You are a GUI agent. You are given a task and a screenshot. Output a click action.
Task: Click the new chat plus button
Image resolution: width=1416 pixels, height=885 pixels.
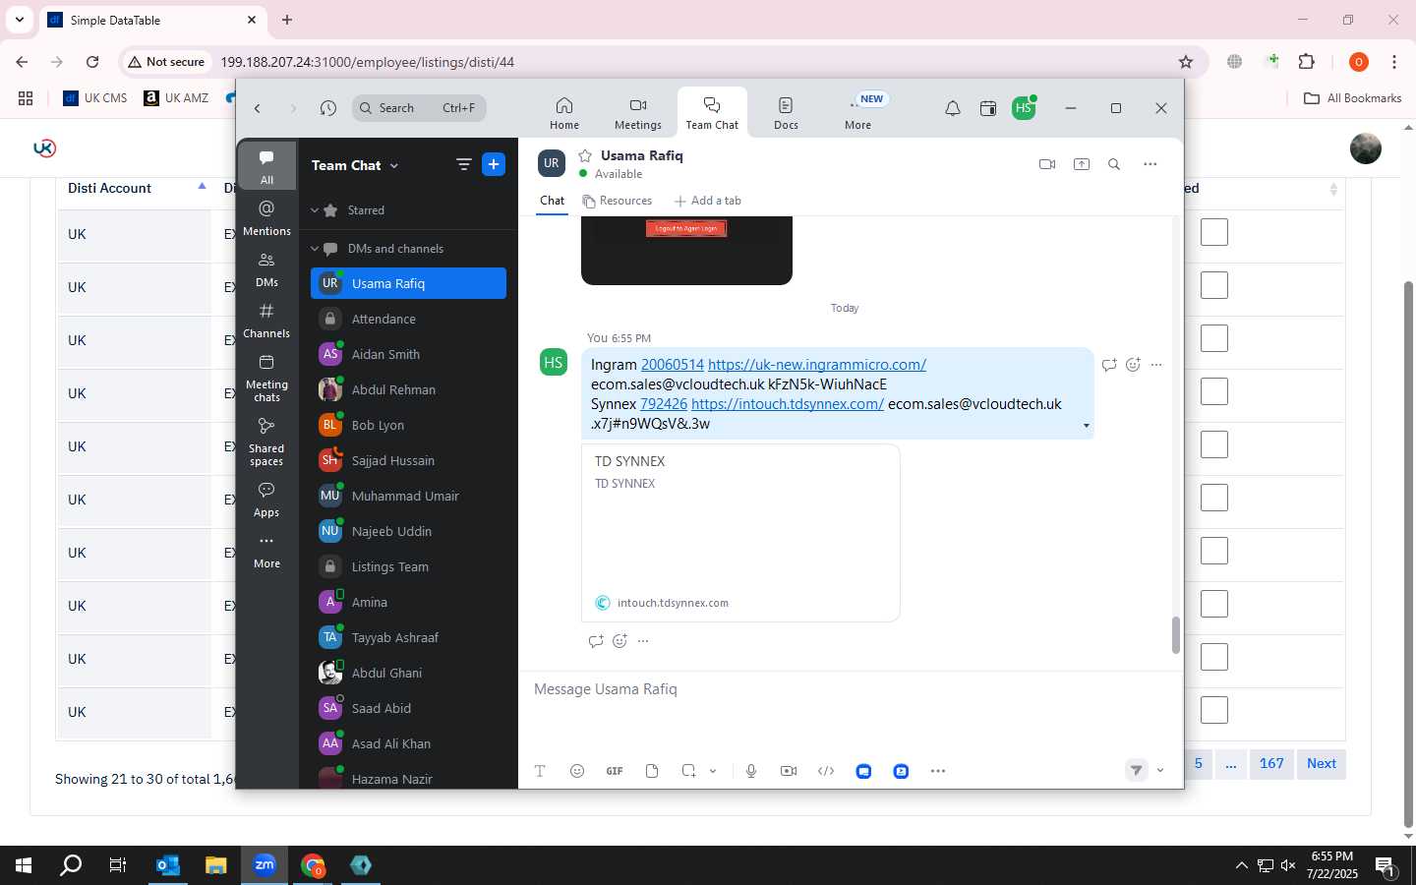click(494, 164)
